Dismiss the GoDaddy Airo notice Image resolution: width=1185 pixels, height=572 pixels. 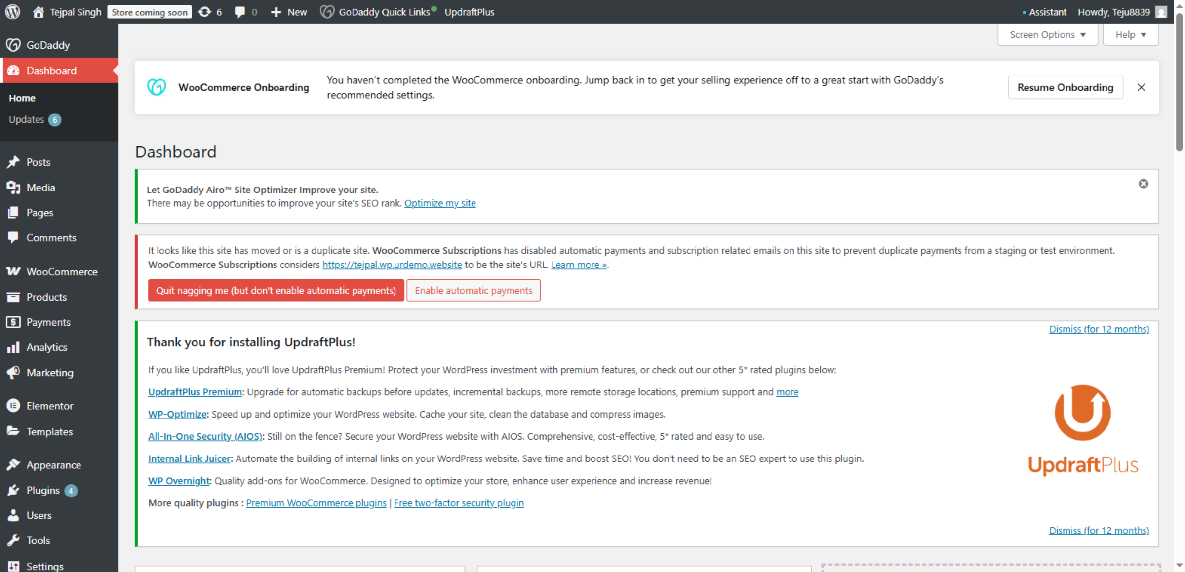1144,183
